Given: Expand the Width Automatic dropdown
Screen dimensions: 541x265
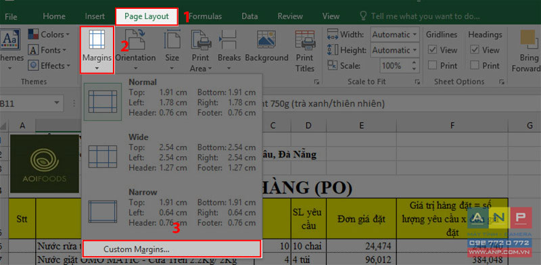Looking at the screenshot, I should 395,34.
